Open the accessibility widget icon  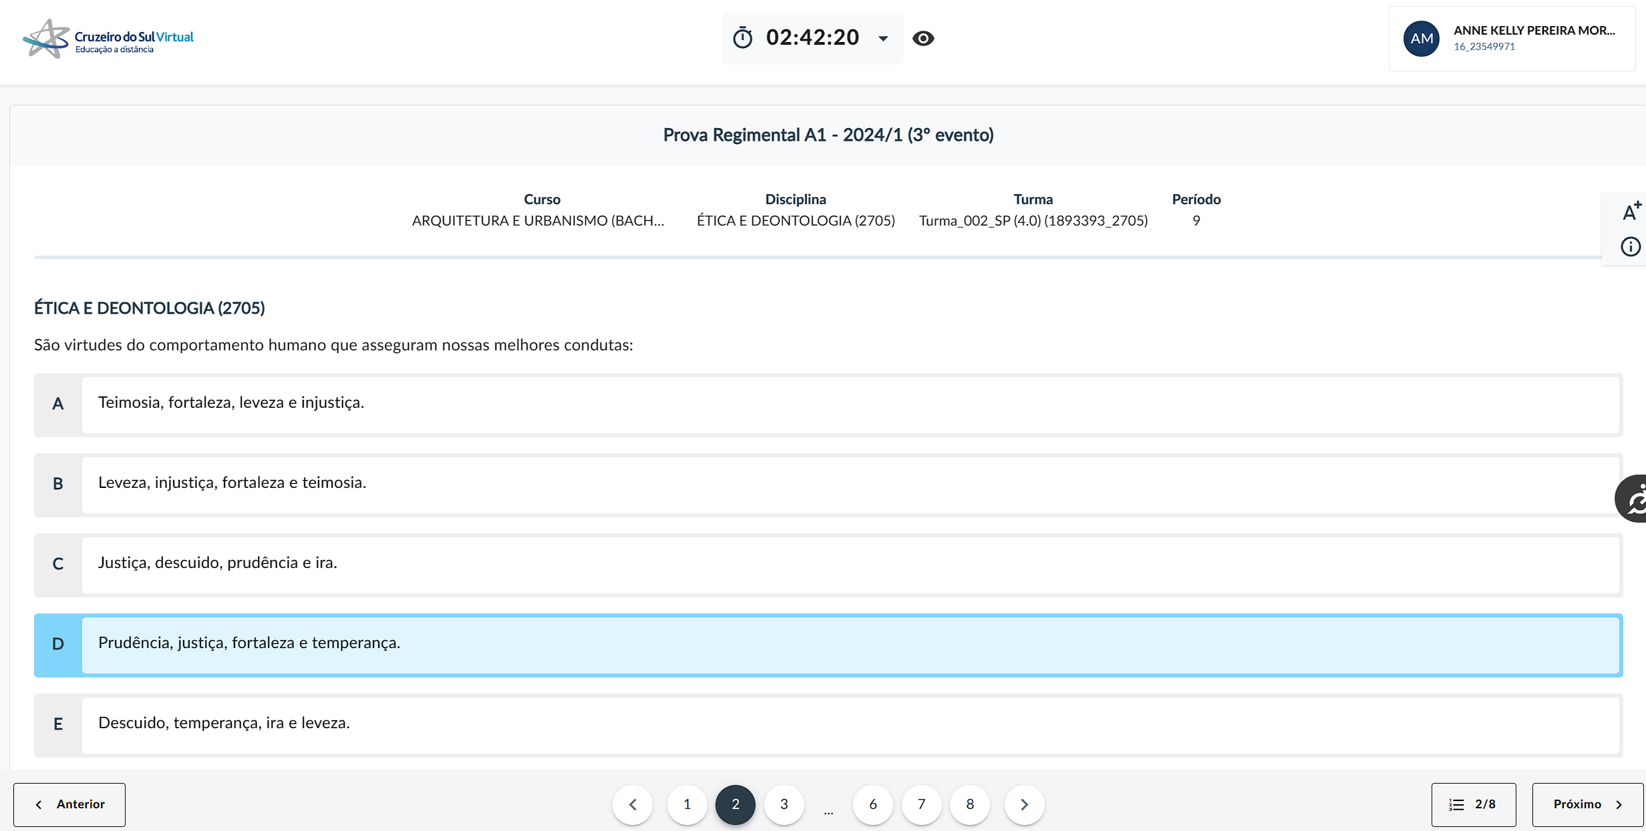pos(1633,499)
